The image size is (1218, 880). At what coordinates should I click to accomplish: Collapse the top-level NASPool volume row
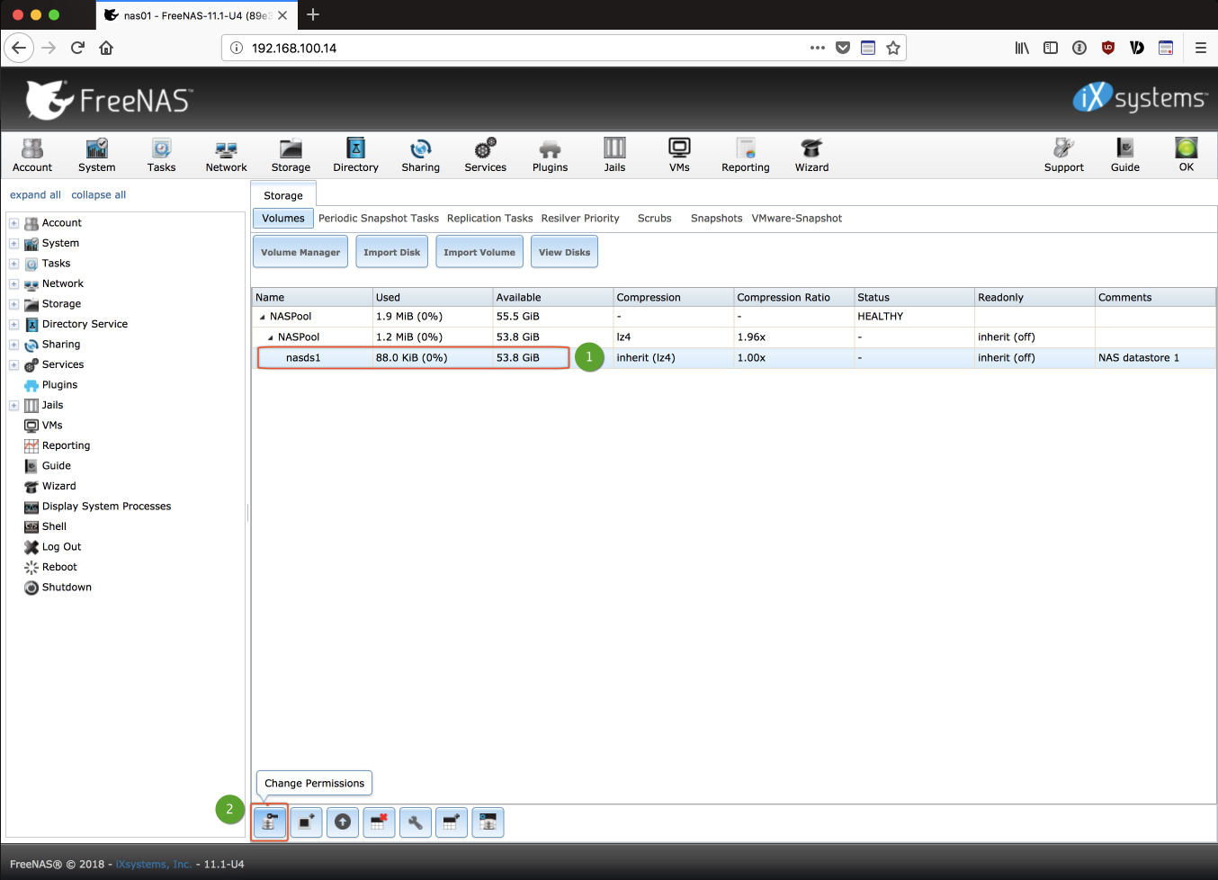(x=263, y=317)
